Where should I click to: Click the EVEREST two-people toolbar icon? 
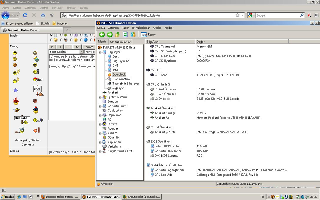(133, 34)
